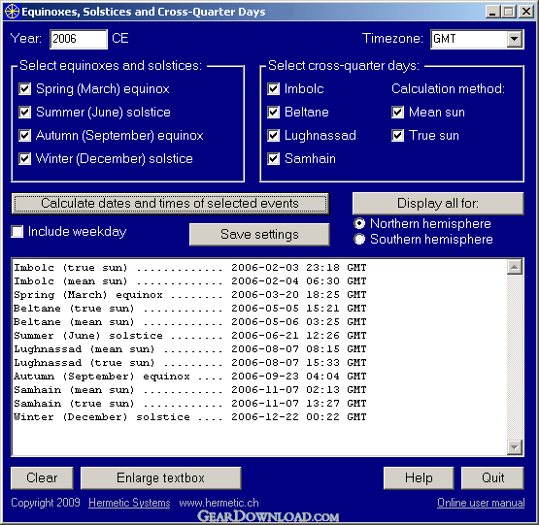Open the Timezone dropdown arrow

click(x=515, y=39)
